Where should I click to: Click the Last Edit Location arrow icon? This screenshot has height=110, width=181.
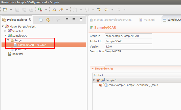[x=99, y=10]
